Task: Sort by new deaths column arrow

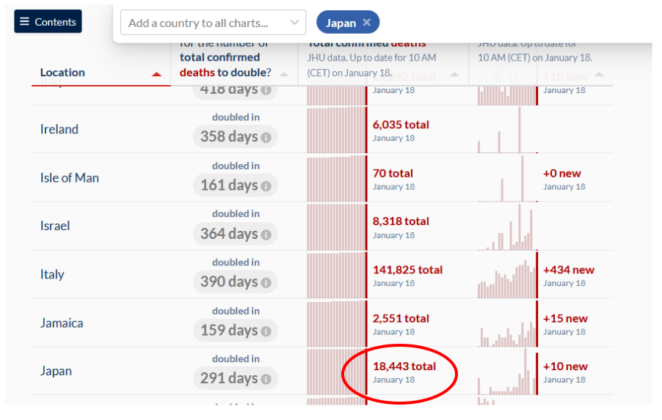Action: (x=599, y=74)
